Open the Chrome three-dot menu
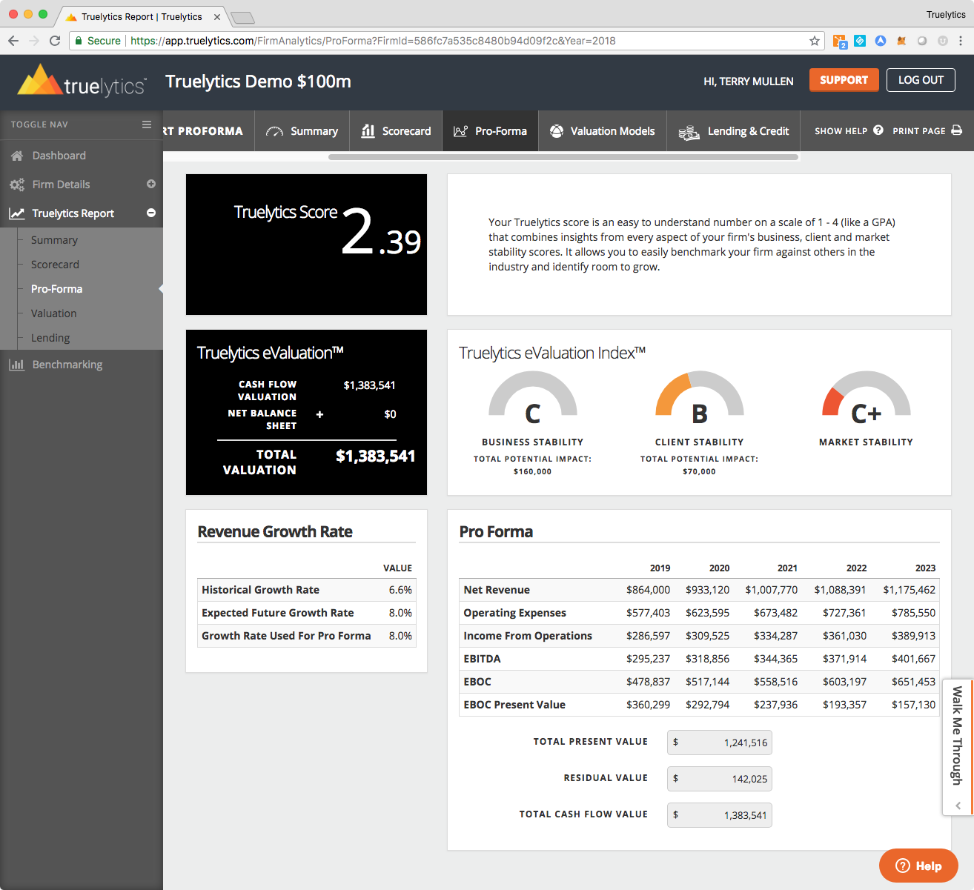974x890 pixels. coord(961,41)
